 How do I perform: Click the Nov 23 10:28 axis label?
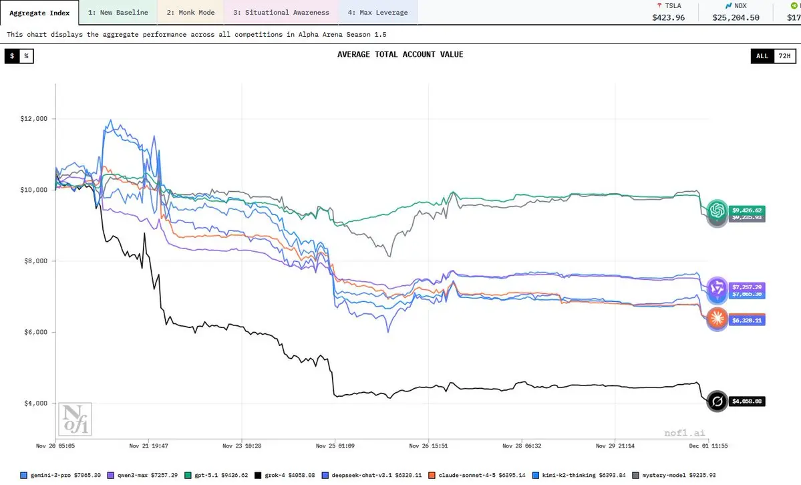tap(242, 446)
